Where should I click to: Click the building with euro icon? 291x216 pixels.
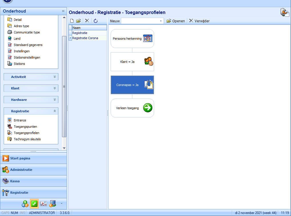pyautogui.click(x=53, y=204)
